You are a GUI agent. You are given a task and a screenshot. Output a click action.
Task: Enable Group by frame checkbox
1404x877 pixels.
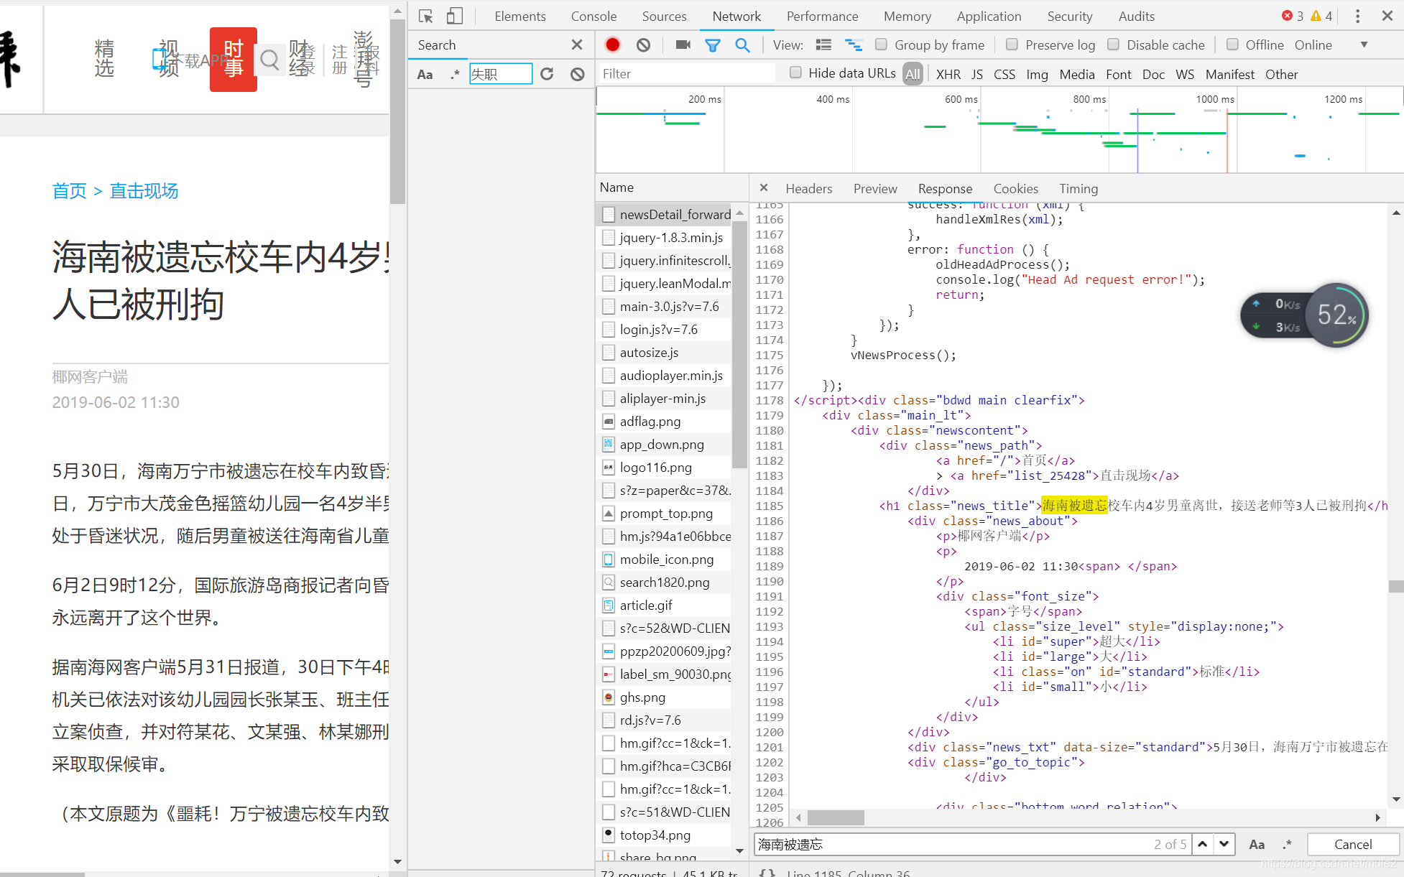(881, 45)
